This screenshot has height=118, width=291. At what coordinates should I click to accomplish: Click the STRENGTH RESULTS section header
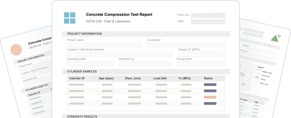point(82,116)
